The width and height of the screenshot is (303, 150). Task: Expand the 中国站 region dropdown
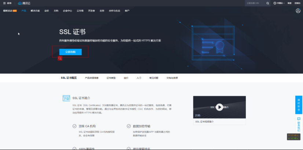(279, 3)
